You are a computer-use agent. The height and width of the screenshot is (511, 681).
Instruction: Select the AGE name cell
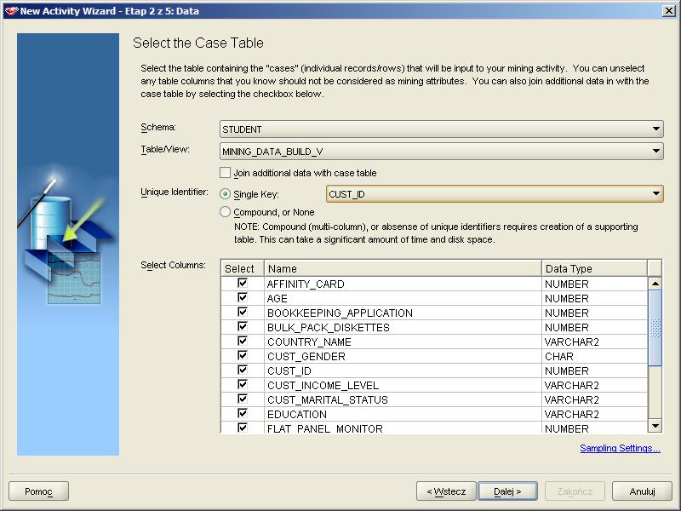click(x=403, y=298)
